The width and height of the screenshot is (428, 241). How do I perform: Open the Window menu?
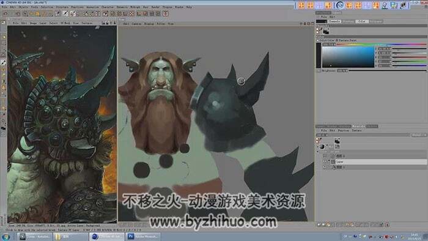179,7
